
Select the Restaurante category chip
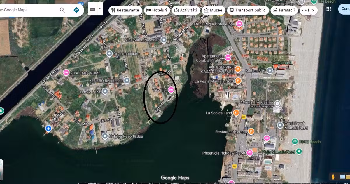[x=125, y=10]
